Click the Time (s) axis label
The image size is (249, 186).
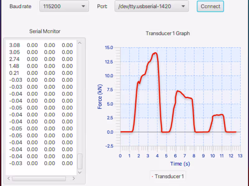[x=180, y=164]
